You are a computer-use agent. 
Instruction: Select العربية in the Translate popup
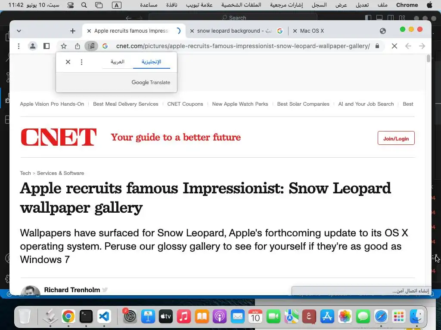pyautogui.click(x=117, y=62)
